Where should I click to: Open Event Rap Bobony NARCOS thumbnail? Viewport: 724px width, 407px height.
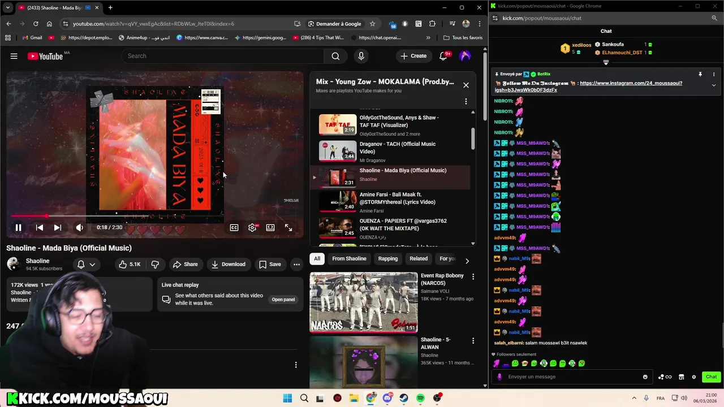pyautogui.click(x=364, y=302)
